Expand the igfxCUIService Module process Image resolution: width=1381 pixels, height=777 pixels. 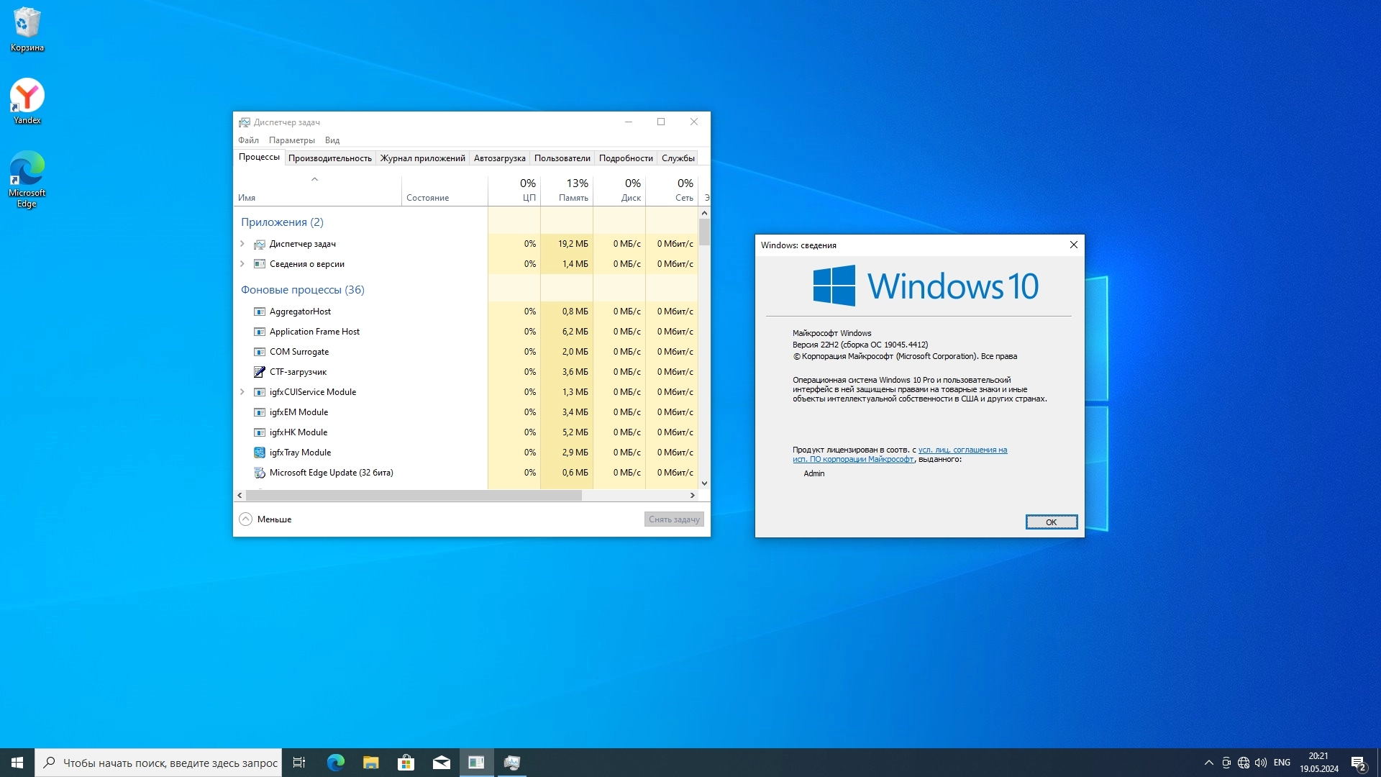click(x=242, y=392)
